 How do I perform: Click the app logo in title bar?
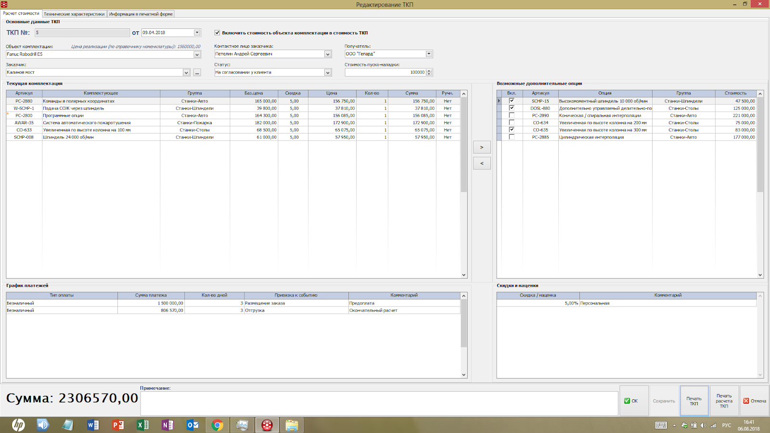point(4,4)
